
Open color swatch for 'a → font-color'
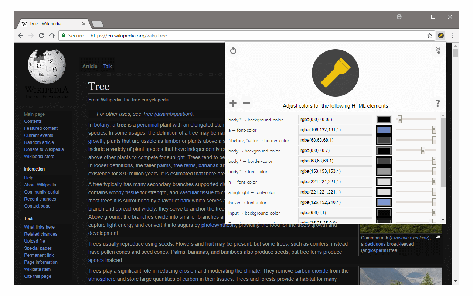click(384, 130)
